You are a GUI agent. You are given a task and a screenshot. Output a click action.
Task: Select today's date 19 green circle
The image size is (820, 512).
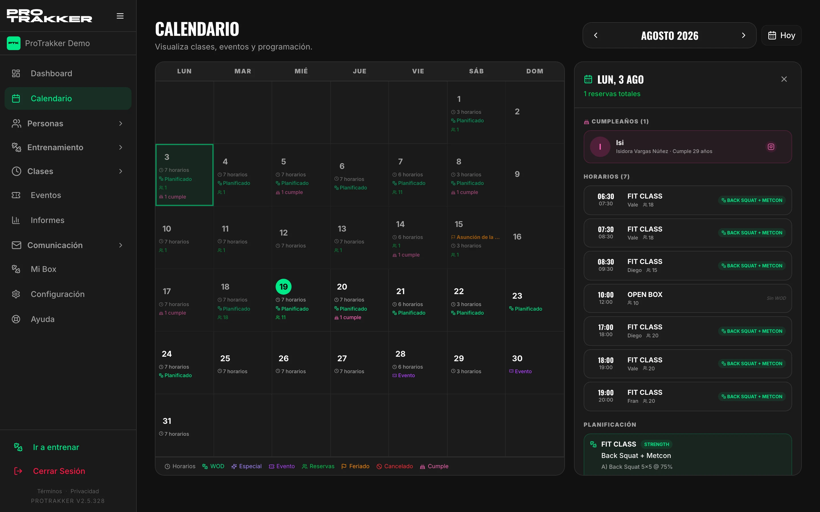point(284,287)
